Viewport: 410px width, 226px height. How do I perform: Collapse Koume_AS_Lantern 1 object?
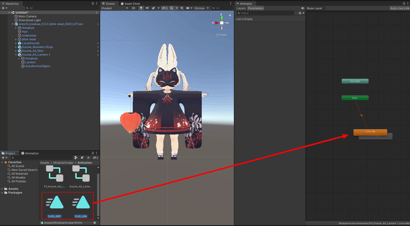pos(16,55)
